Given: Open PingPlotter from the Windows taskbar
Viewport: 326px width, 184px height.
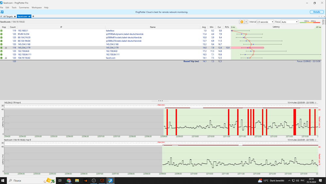Looking at the screenshot, I should [110, 180].
